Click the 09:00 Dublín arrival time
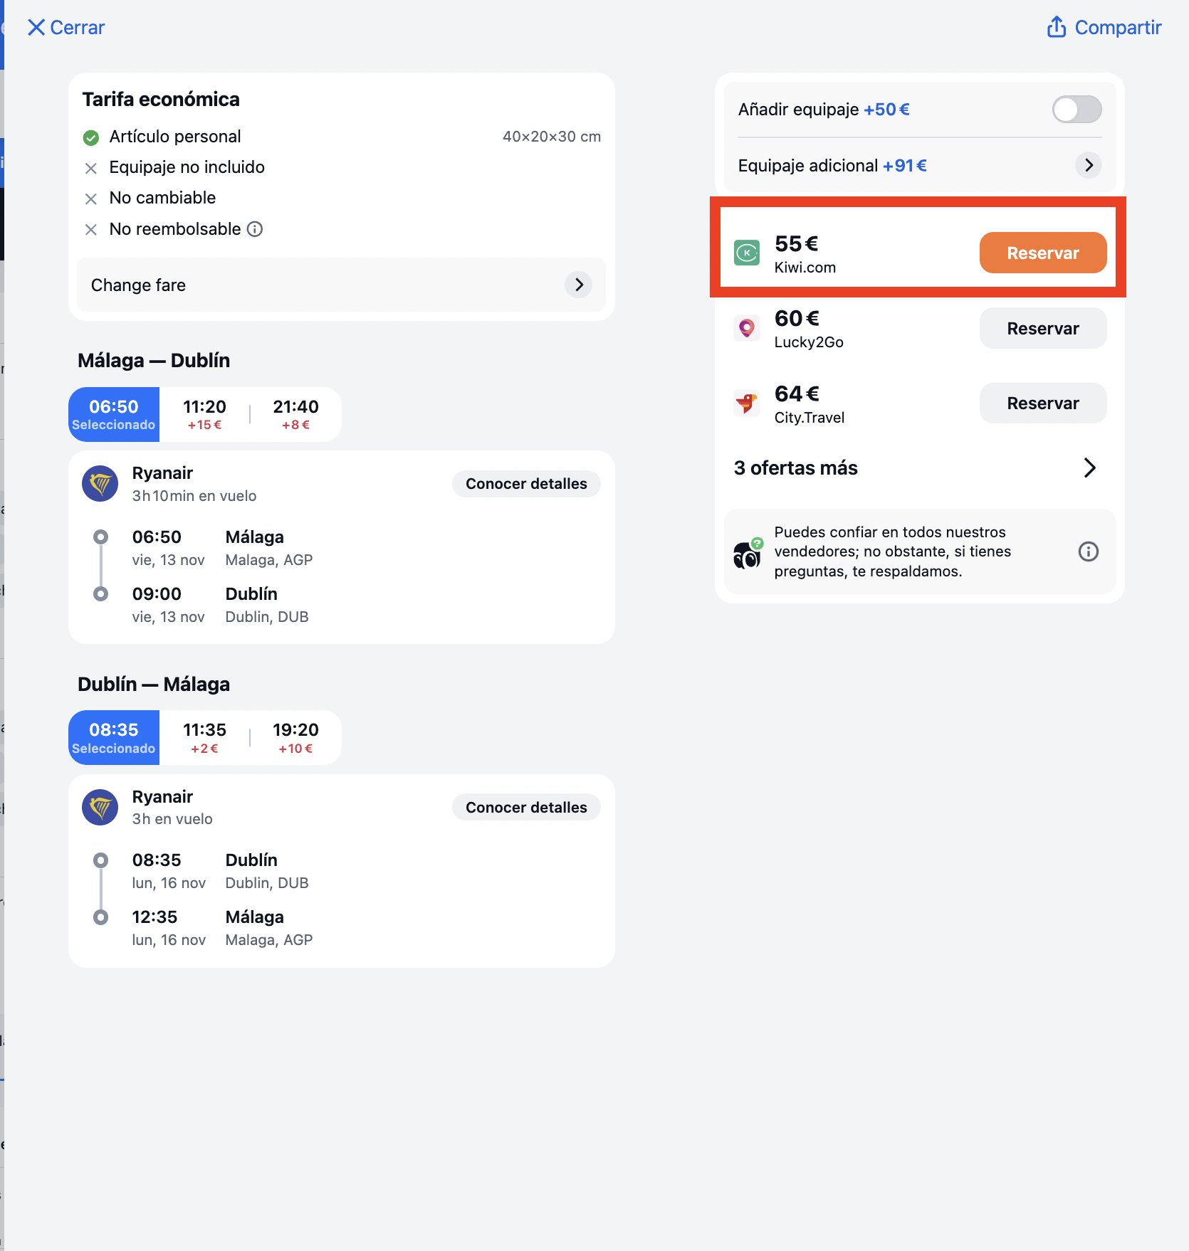The image size is (1189, 1251). pos(157,593)
